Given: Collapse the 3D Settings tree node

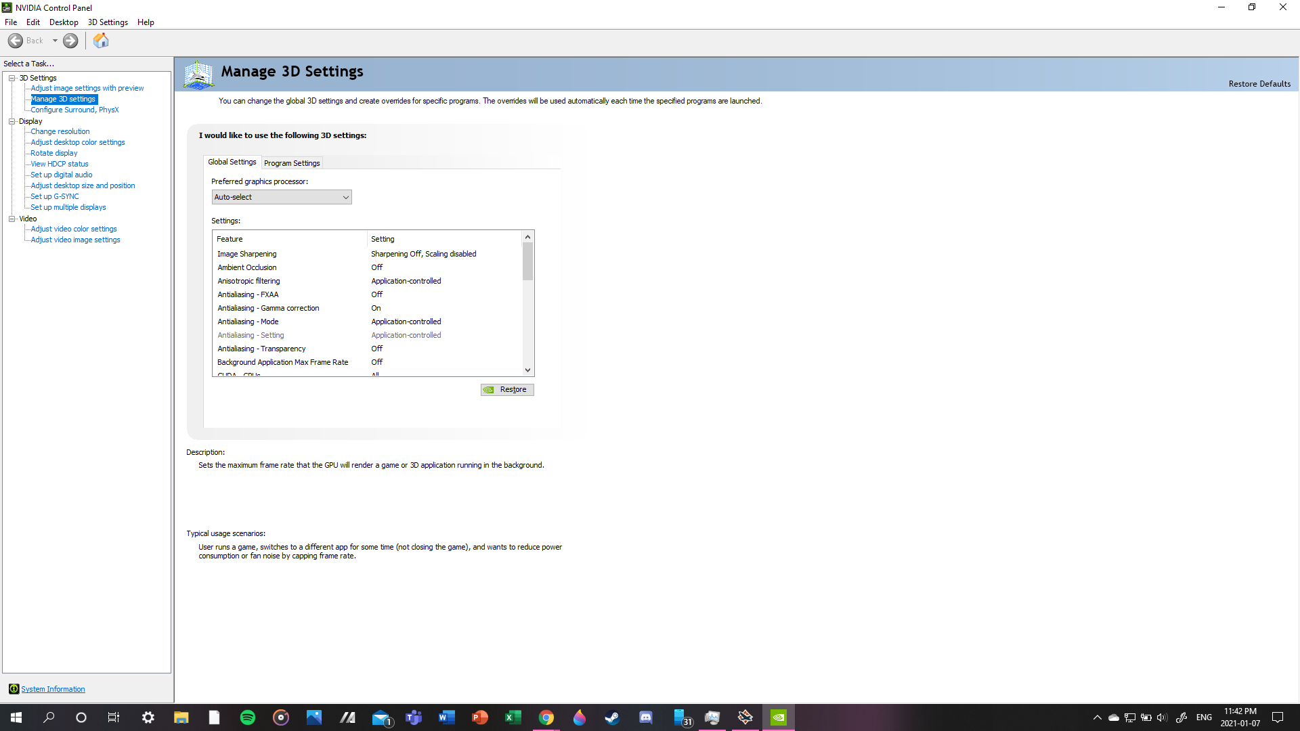Looking at the screenshot, I should pos(12,78).
